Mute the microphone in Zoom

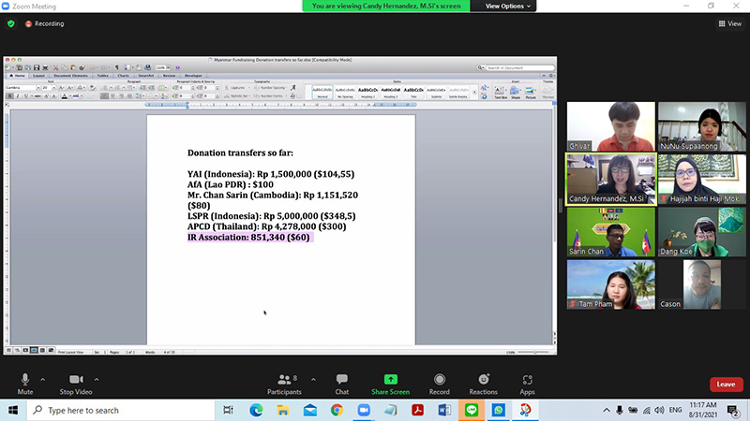(x=25, y=385)
